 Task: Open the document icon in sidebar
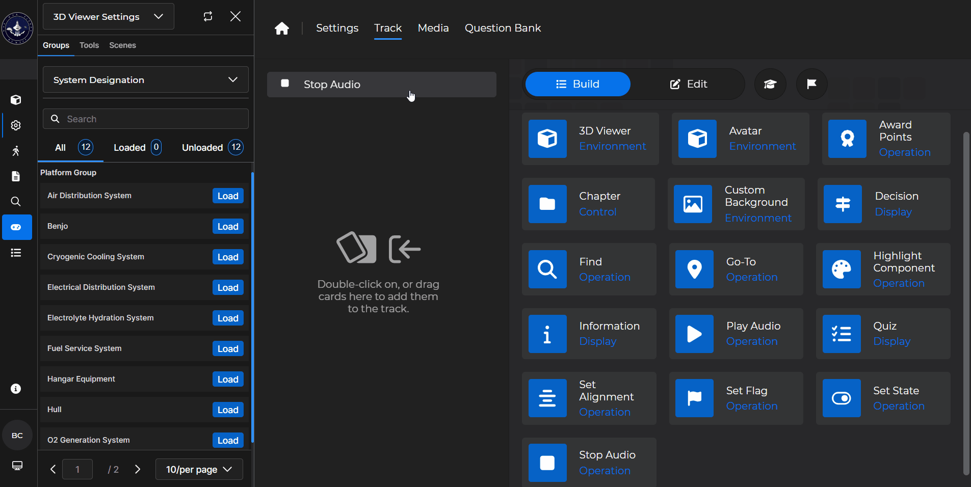click(16, 176)
